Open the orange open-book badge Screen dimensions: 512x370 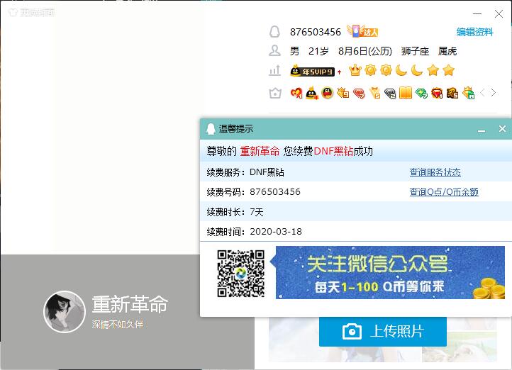(406, 93)
